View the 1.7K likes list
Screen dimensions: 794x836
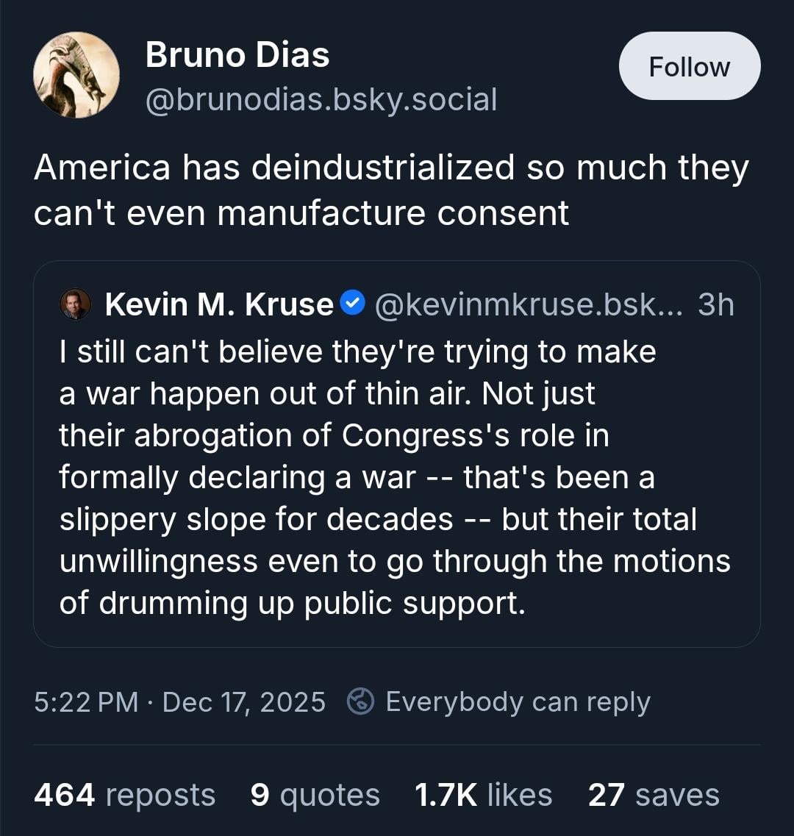[x=483, y=795]
